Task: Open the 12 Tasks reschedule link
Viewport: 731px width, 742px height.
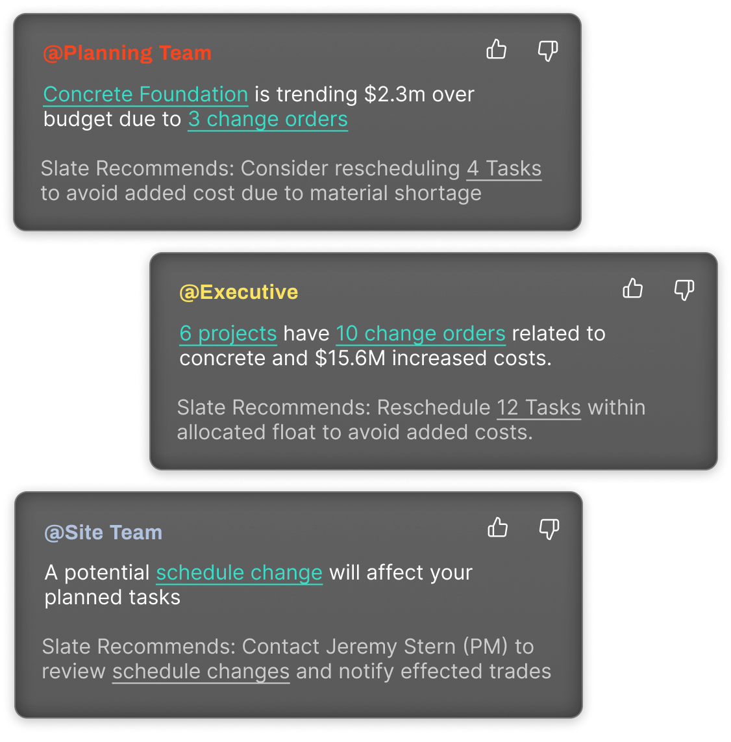Action: point(538,407)
